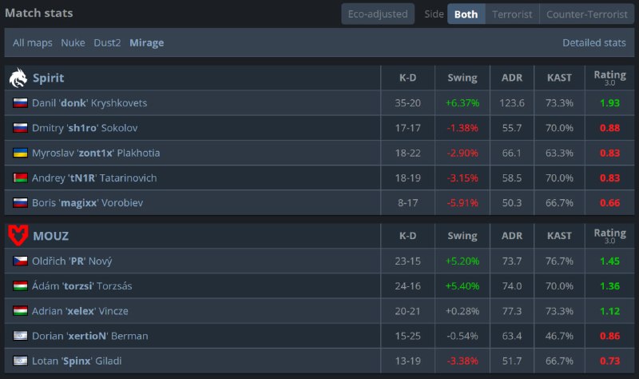Click the Spirit team name

coord(49,78)
